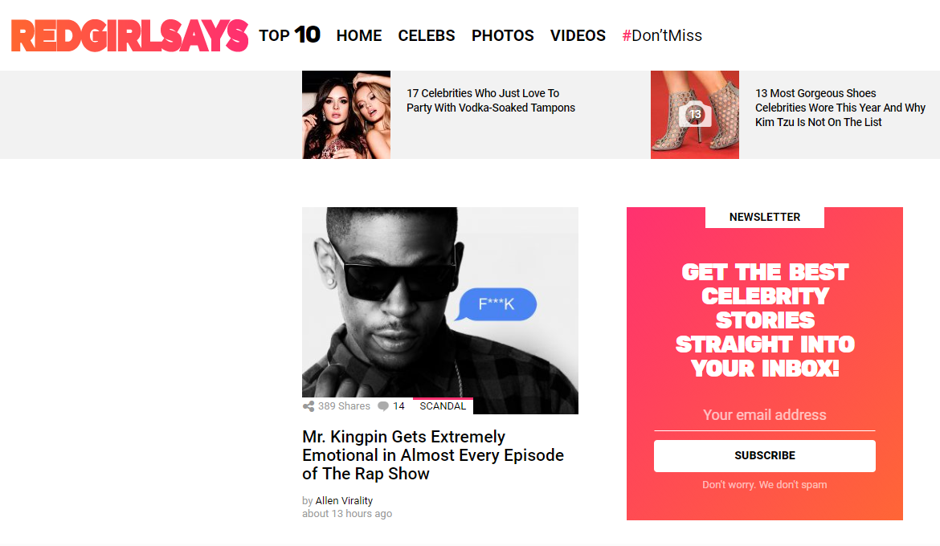Read the 17 Celebrities party article
The height and width of the screenshot is (546, 940).
coord(491,100)
